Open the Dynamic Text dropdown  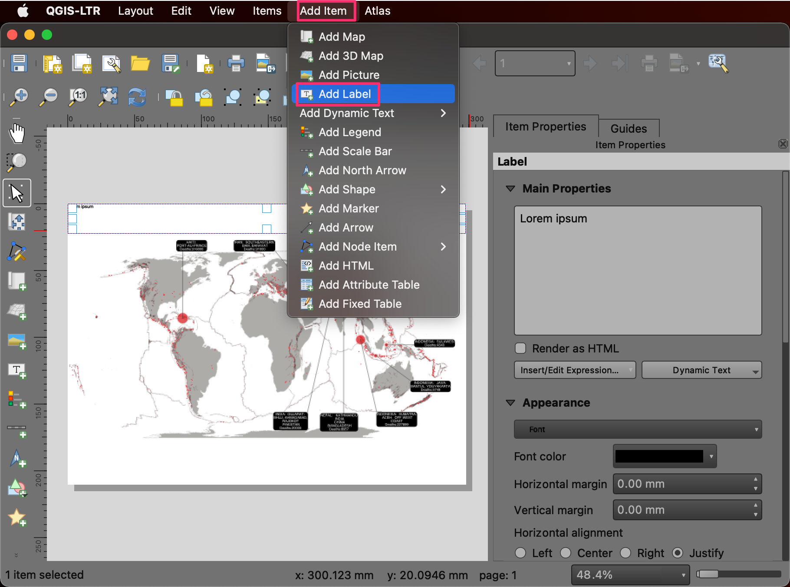[701, 370]
